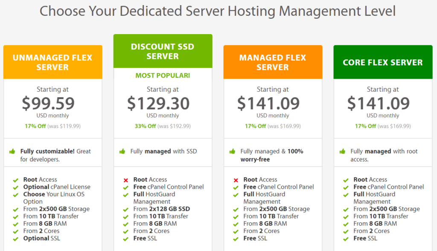Click the red X beside Root Access for Discount SSD
This screenshot has height=251, width=437.
click(125, 179)
